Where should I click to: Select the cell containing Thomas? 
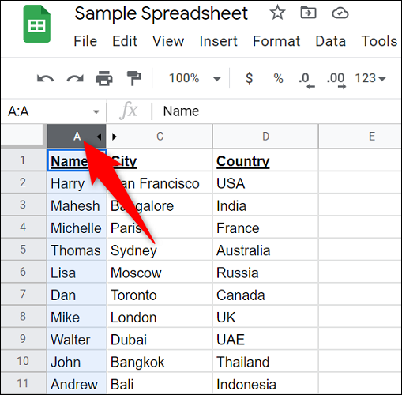pyautogui.click(x=77, y=250)
